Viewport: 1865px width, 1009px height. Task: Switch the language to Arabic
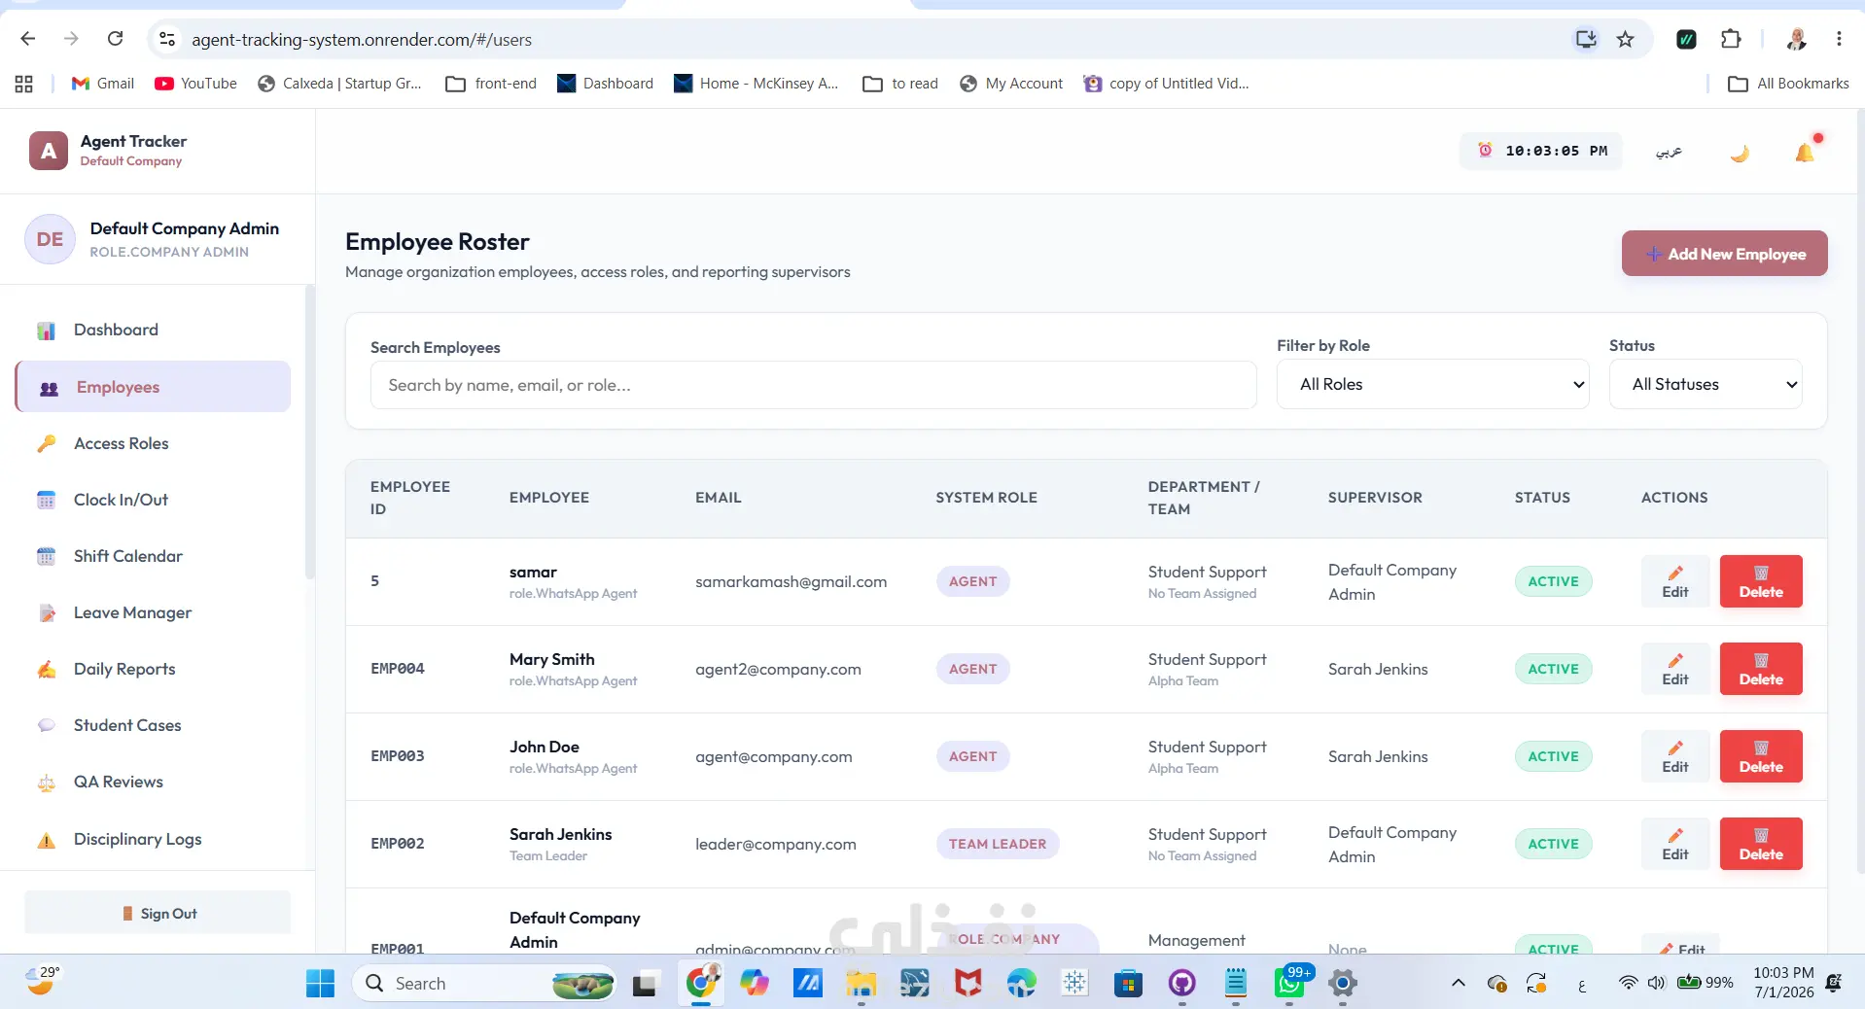[x=1669, y=152]
